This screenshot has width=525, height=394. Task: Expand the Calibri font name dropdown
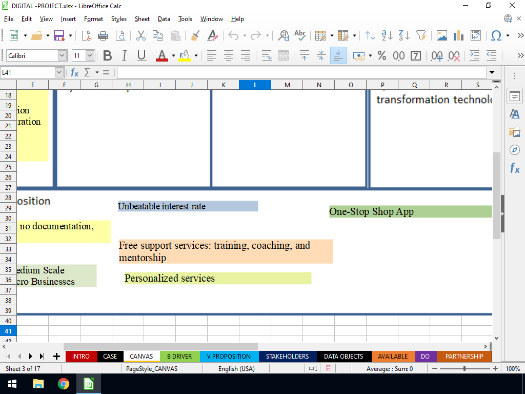point(62,55)
